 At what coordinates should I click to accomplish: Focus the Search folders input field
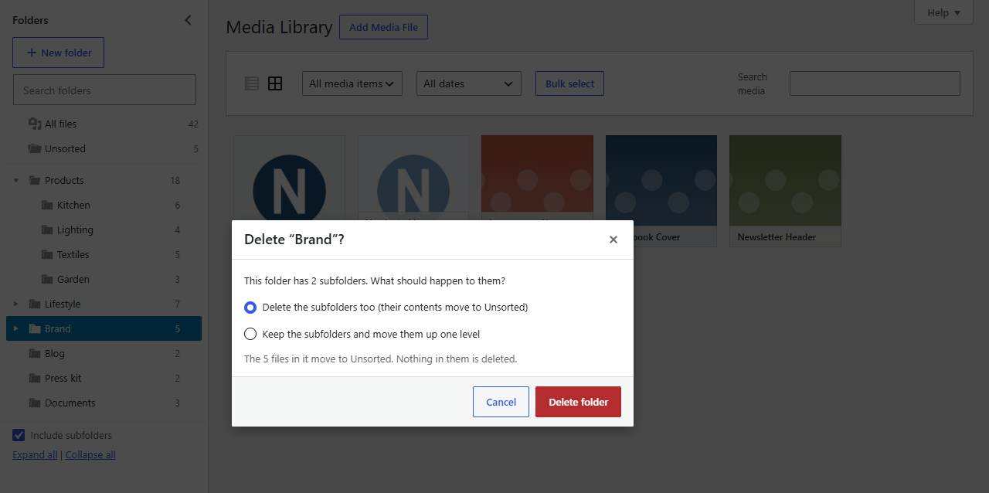pyautogui.click(x=104, y=90)
